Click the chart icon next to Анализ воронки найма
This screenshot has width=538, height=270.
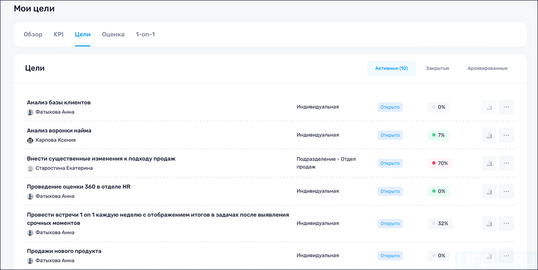tap(489, 135)
